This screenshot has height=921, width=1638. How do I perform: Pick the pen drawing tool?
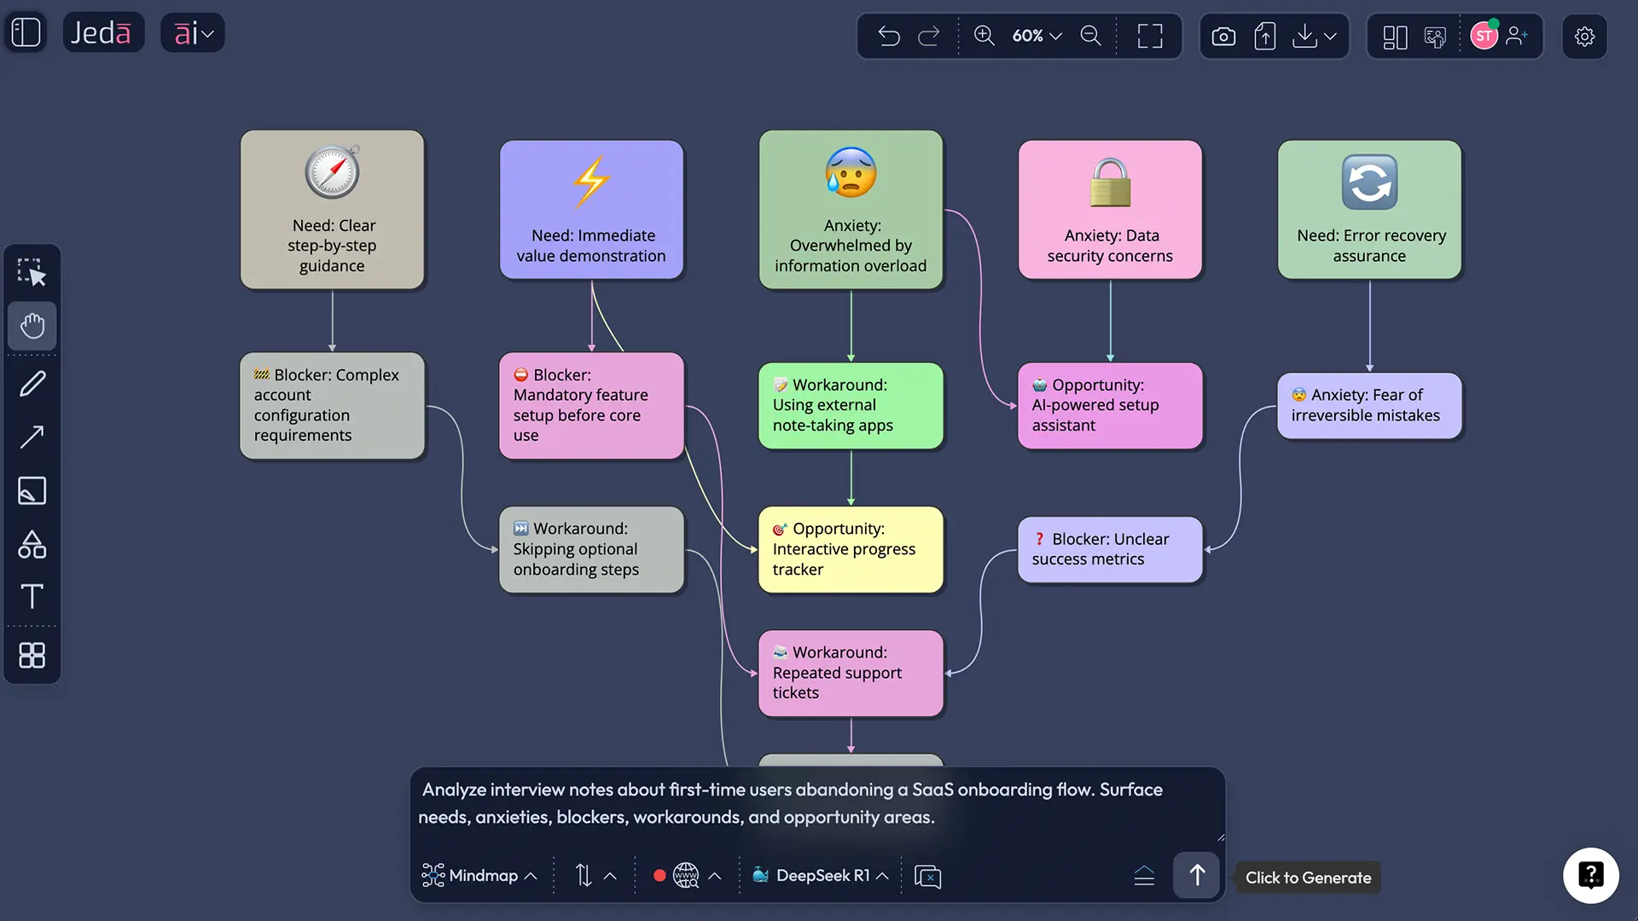coord(32,382)
